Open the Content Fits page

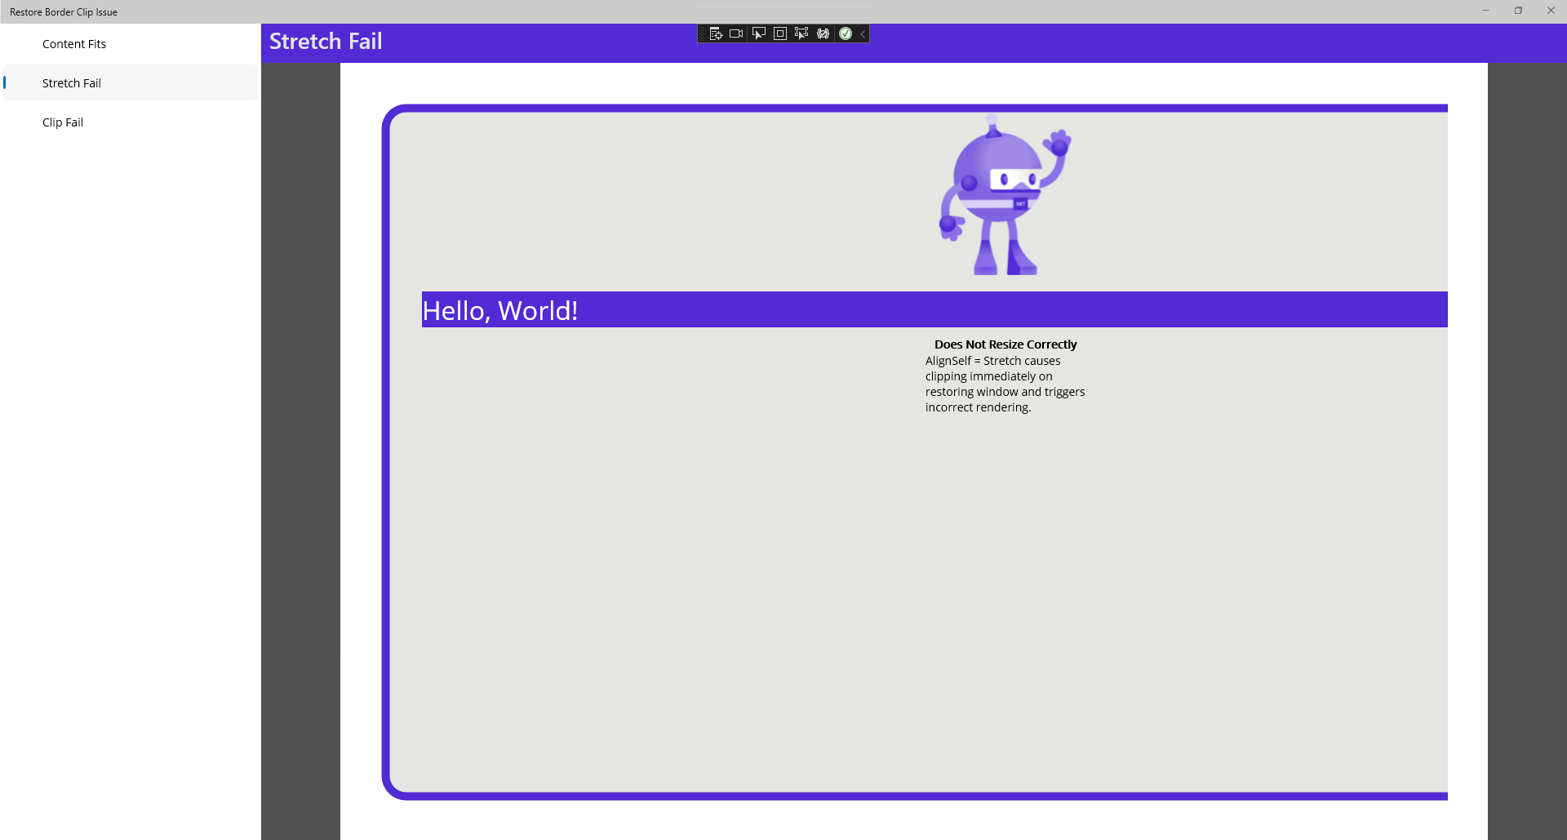[74, 43]
